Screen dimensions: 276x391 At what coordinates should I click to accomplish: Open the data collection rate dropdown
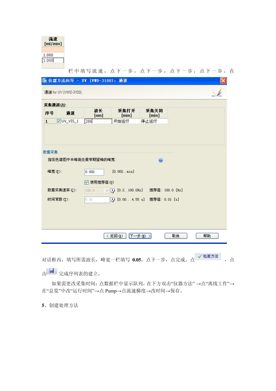107,191
